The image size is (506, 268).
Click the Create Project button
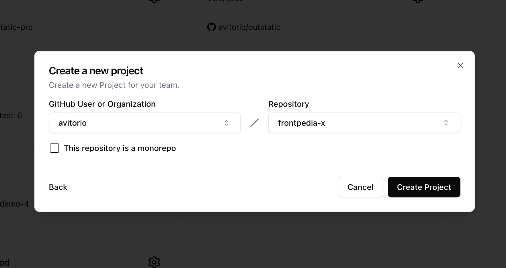[x=424, y=187]
